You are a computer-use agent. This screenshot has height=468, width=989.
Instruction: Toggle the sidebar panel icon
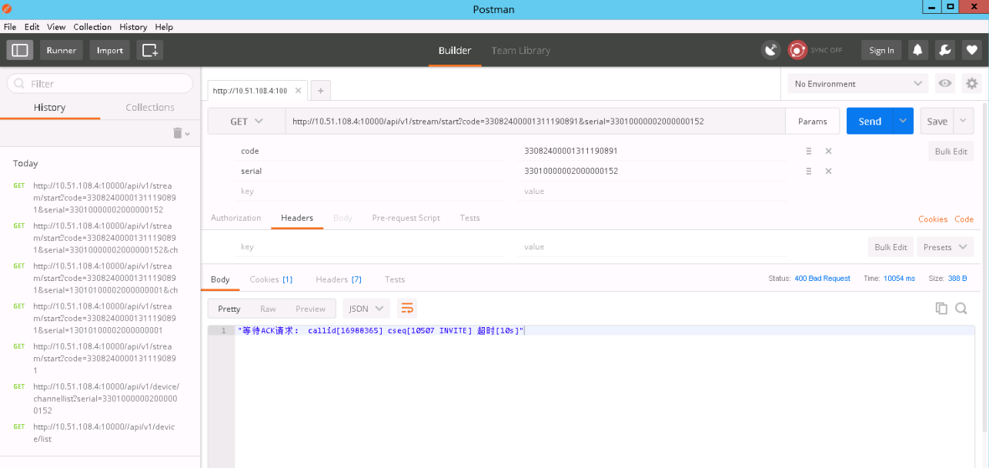pos(20,50)
